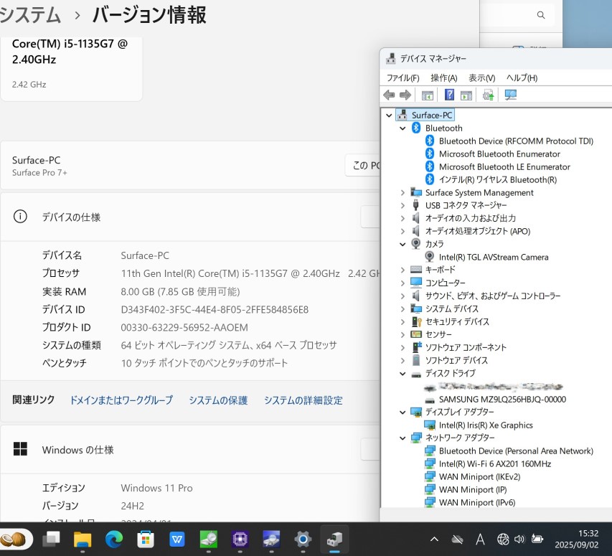Select SAMSUNG MZ9LQ256HBJQ-00000 disk drive

click(502, 399)
